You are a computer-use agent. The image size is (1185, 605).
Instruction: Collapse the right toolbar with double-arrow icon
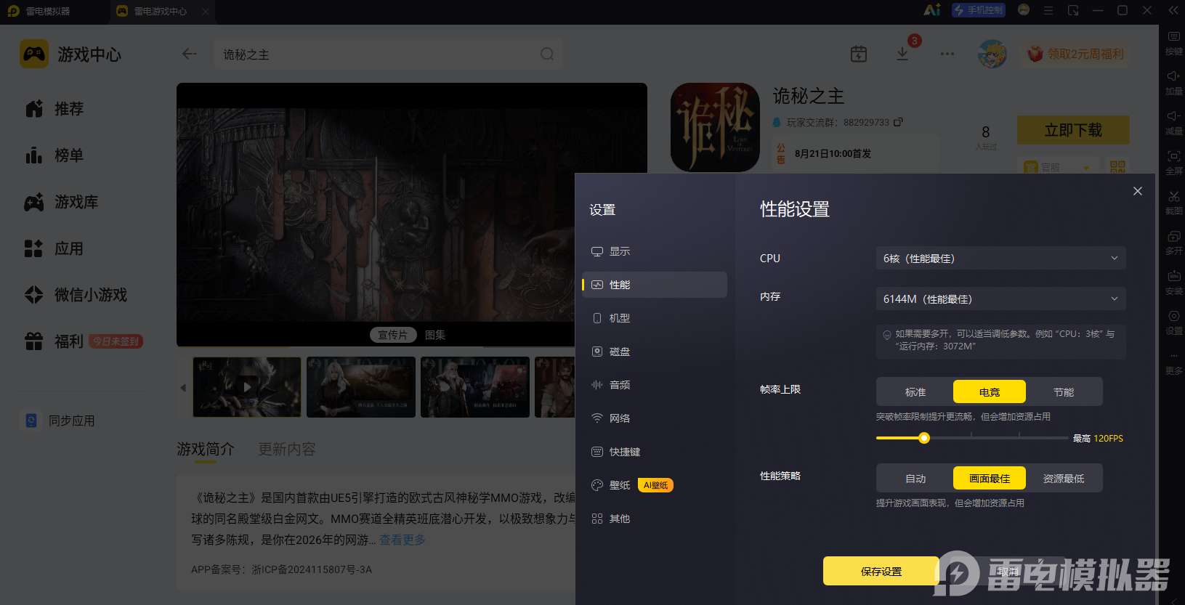pyautogui.click(x=1173, y=10)
